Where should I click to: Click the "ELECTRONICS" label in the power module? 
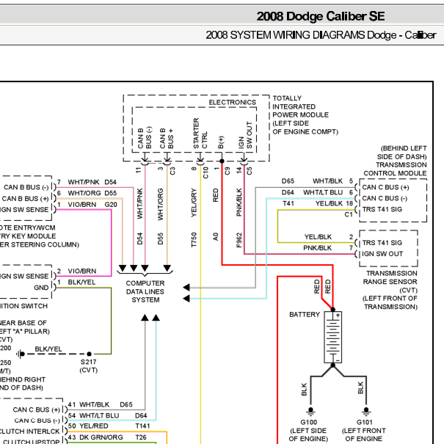[x=232, y=102]
